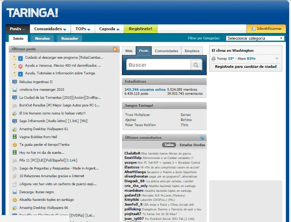Click floppy icon beside windows live messenger 2010
Screen dimensions: 291x222
click(x=15, y=90)
